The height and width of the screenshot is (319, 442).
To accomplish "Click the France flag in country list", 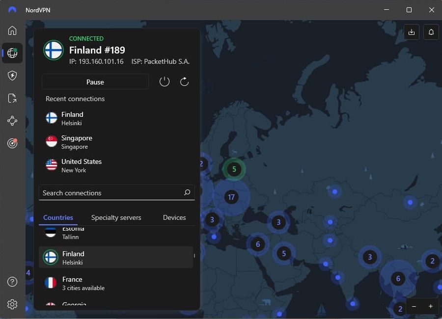I will 51,283.
